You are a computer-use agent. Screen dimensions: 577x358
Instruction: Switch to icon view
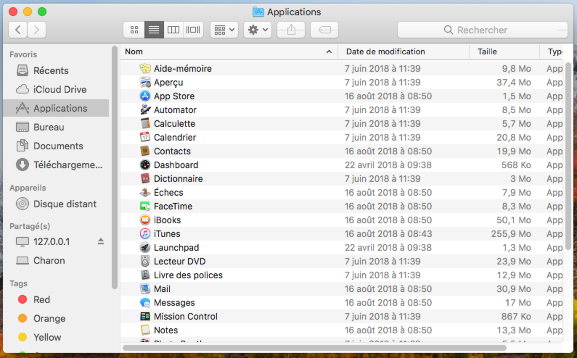point(134,30)
